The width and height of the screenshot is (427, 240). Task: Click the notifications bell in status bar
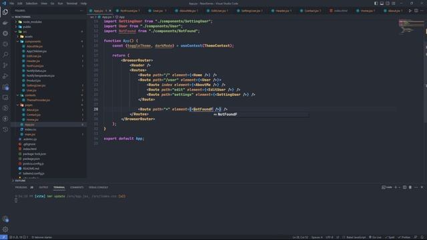coord(422,237)
